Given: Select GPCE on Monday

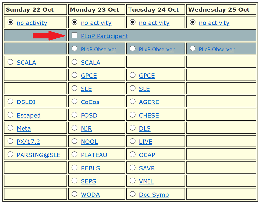Looking at the screenshot, I should [74, 75].
